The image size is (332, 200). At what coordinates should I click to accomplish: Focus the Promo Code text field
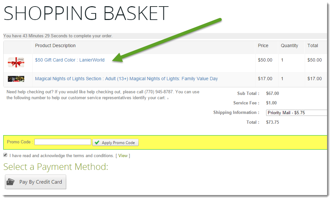tap(63, 142)
